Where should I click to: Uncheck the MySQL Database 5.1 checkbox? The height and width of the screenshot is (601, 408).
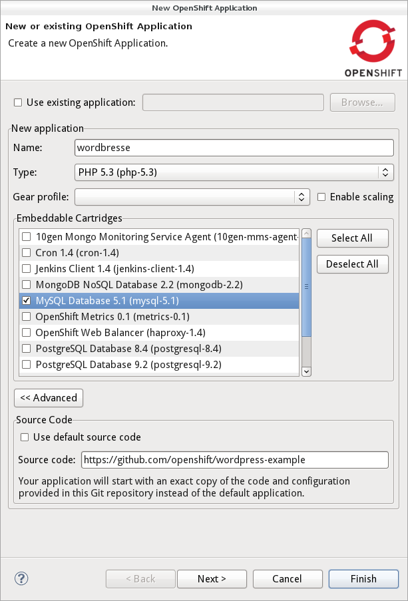26,301
